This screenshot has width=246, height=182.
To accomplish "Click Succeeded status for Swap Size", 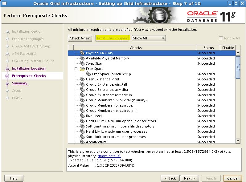I will click(206, 63).
